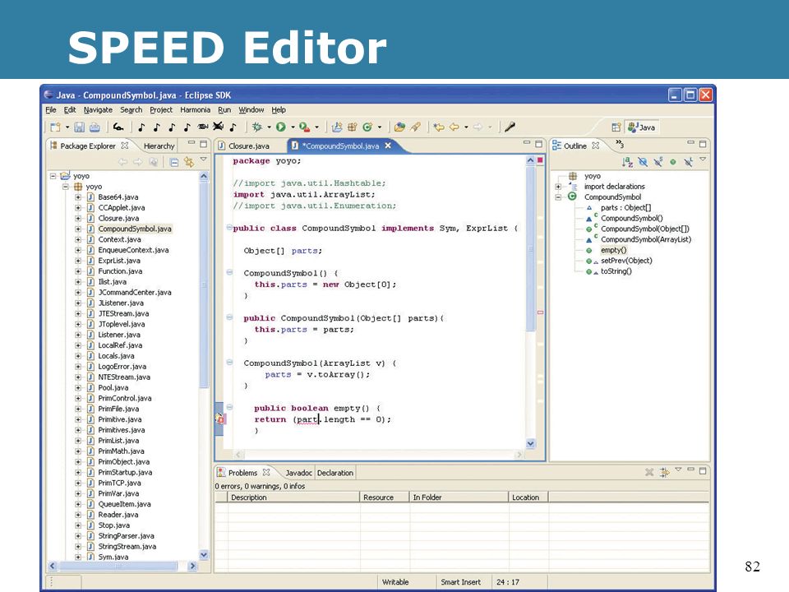This screenshot has height=592, width=789.
Task: Toggle alphabetical Sort in Outline
Action: (x=627, y=162)
